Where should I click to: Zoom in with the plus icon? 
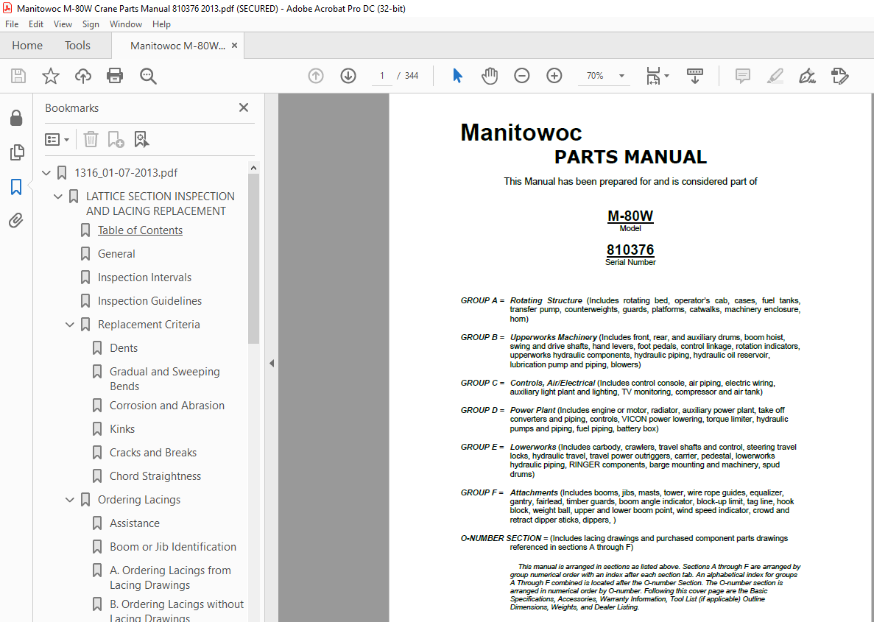tap(554, 76)
